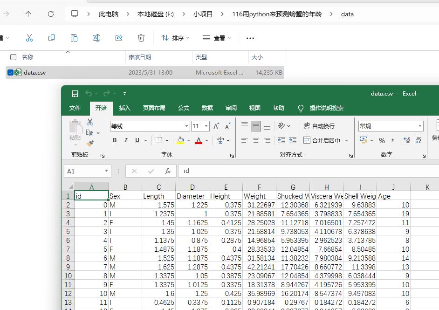Image resolution: width=439 pixels, height=310 pixels.
Task: Click the Excel format painter brush
Action: tap(90, 144)
